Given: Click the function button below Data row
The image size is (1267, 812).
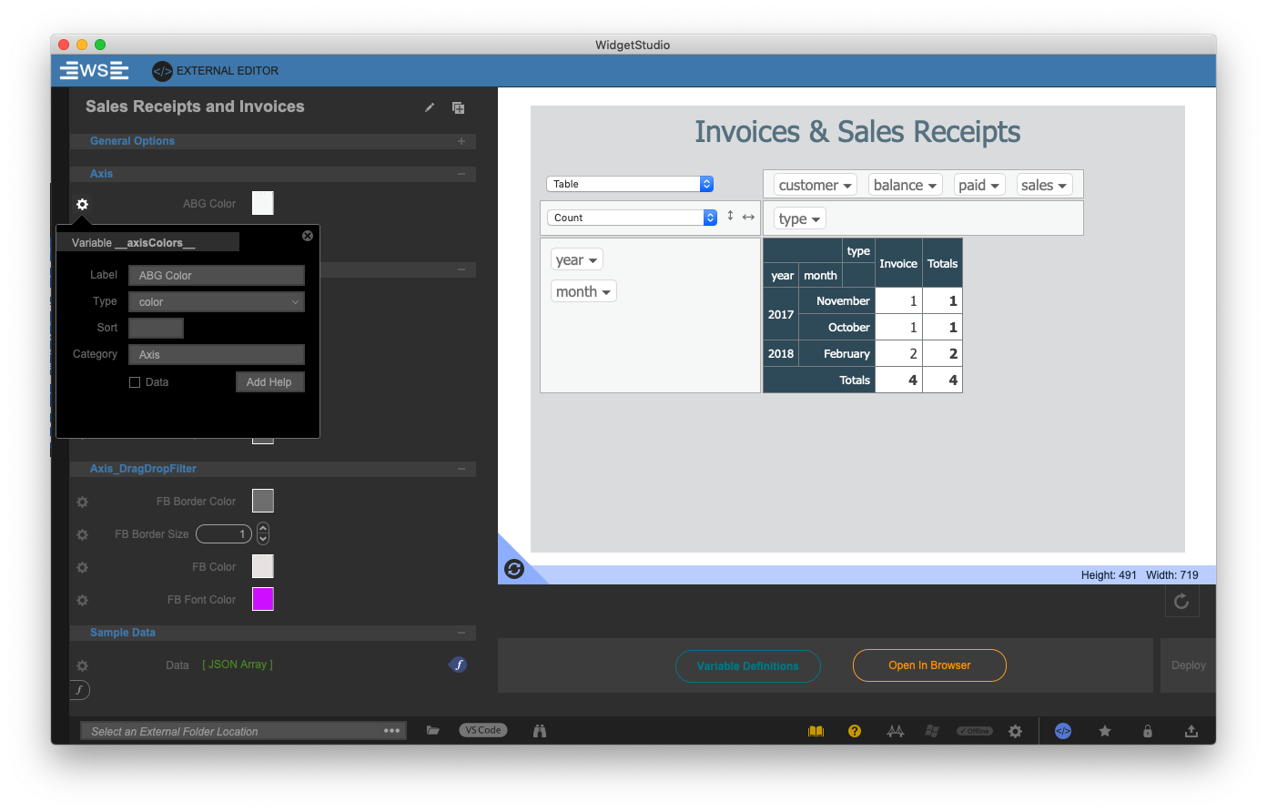Looking at the screenshot, I should click(80, 690).
